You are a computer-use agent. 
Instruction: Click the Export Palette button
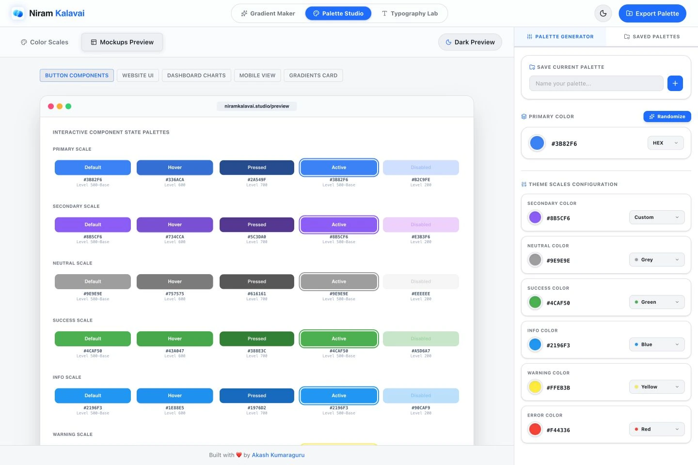[652, 14]
